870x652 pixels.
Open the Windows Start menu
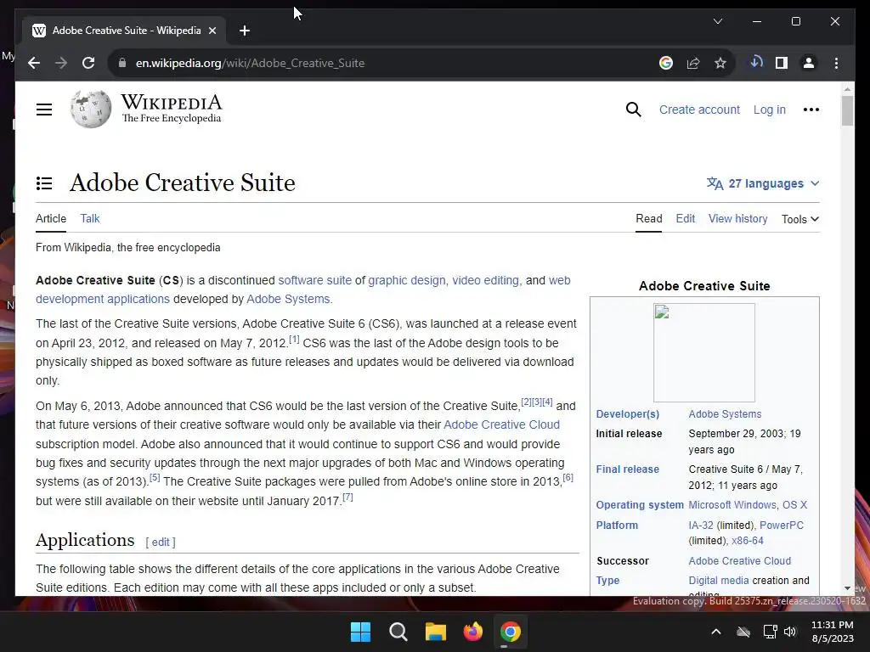tap(360, 632)
